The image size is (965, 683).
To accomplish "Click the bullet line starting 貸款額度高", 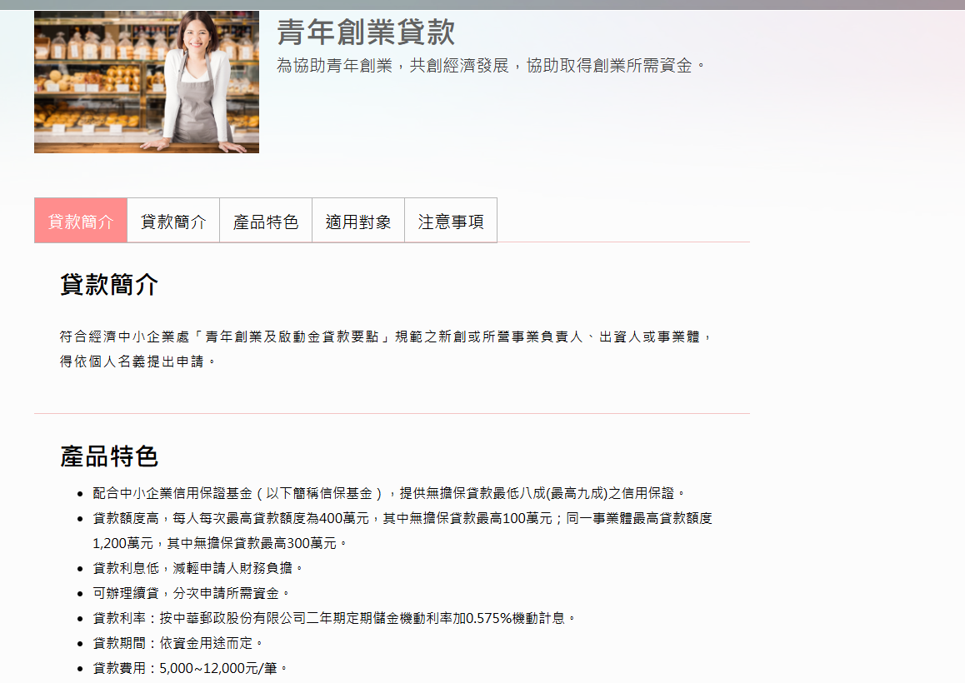I will (402, 518).
